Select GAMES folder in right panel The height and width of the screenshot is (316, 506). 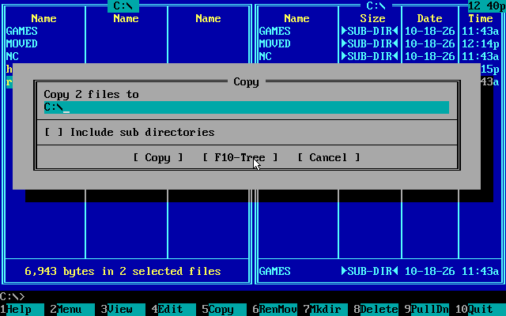click(275, 31)
